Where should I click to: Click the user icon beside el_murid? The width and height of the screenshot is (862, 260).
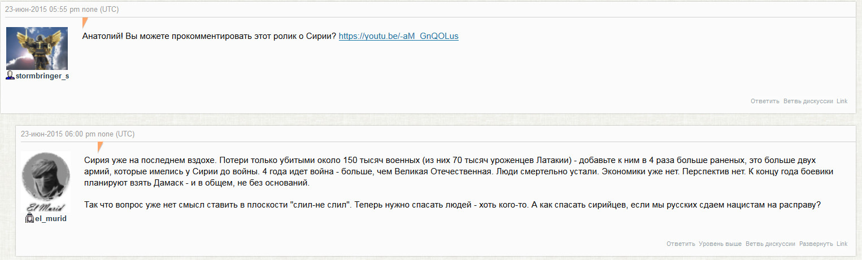30,218
